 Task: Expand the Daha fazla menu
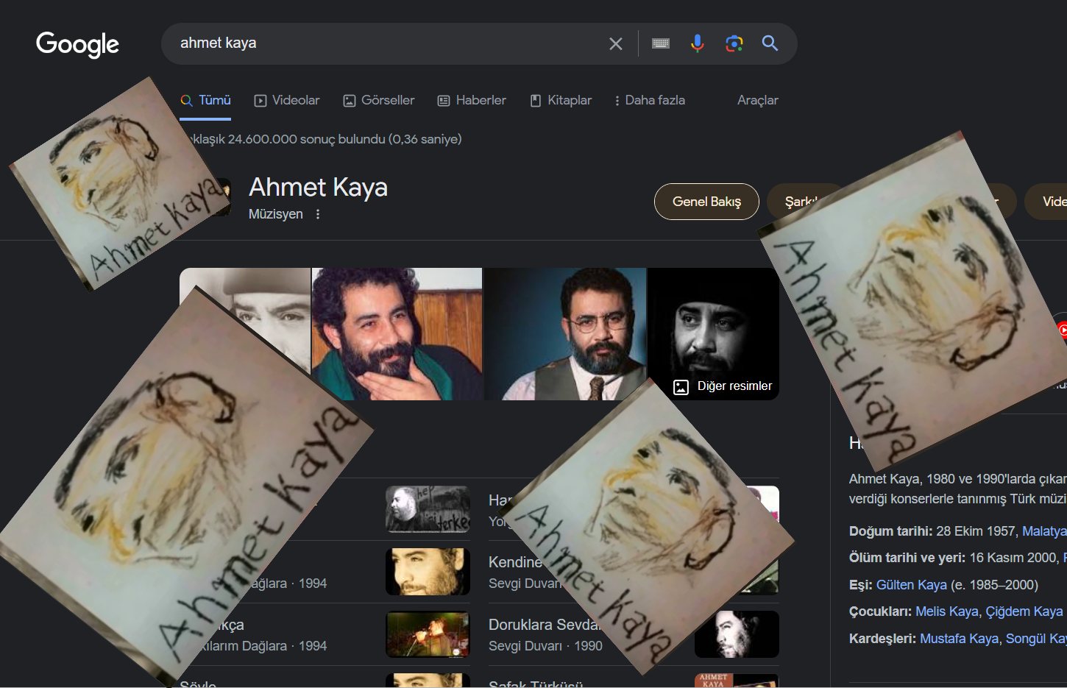point(650,100)
